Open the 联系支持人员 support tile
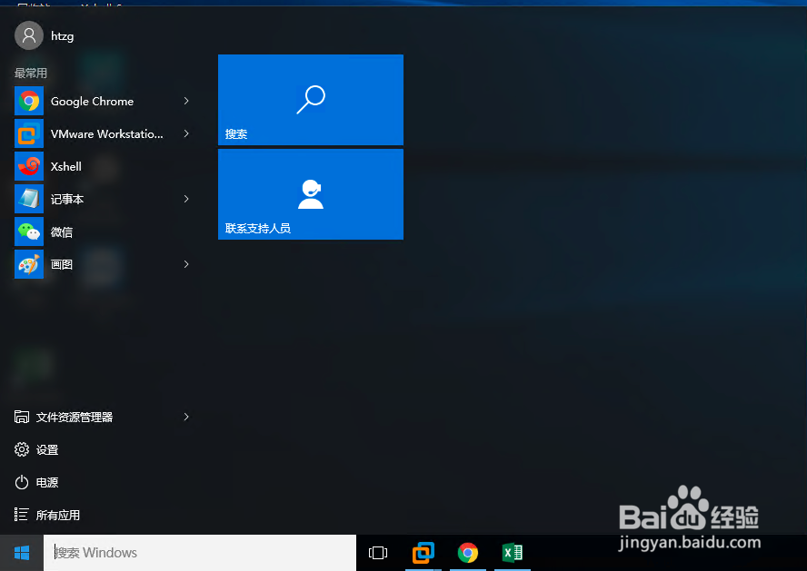 pyautogui.click(x=310, y=193)
